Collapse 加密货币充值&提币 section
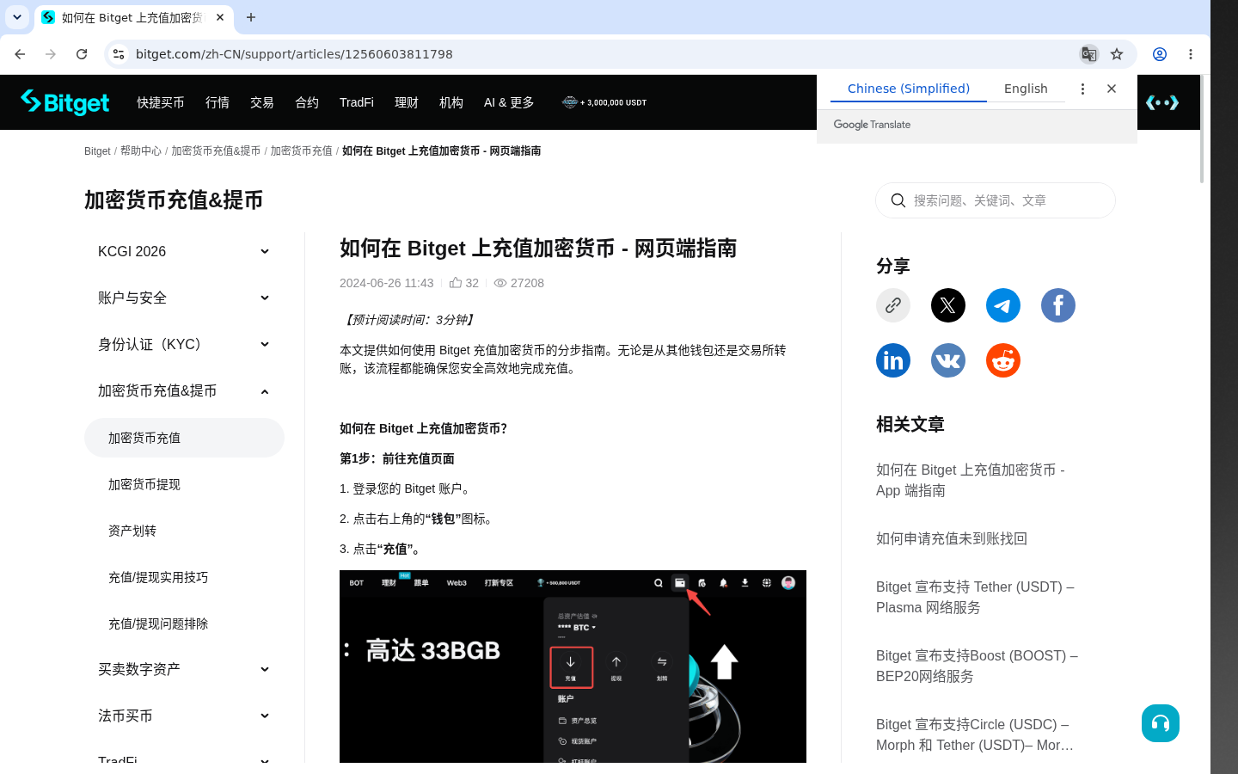 [184, 390]
